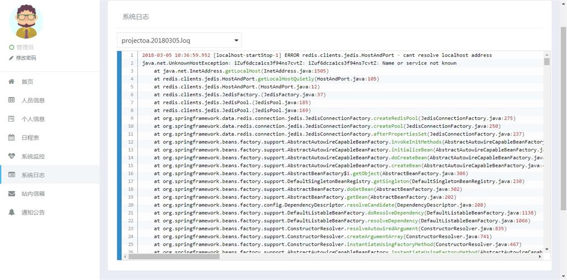567x280 pixels.
Task: Click the dropdown arrow of log selector
Action: pos(237,40)
